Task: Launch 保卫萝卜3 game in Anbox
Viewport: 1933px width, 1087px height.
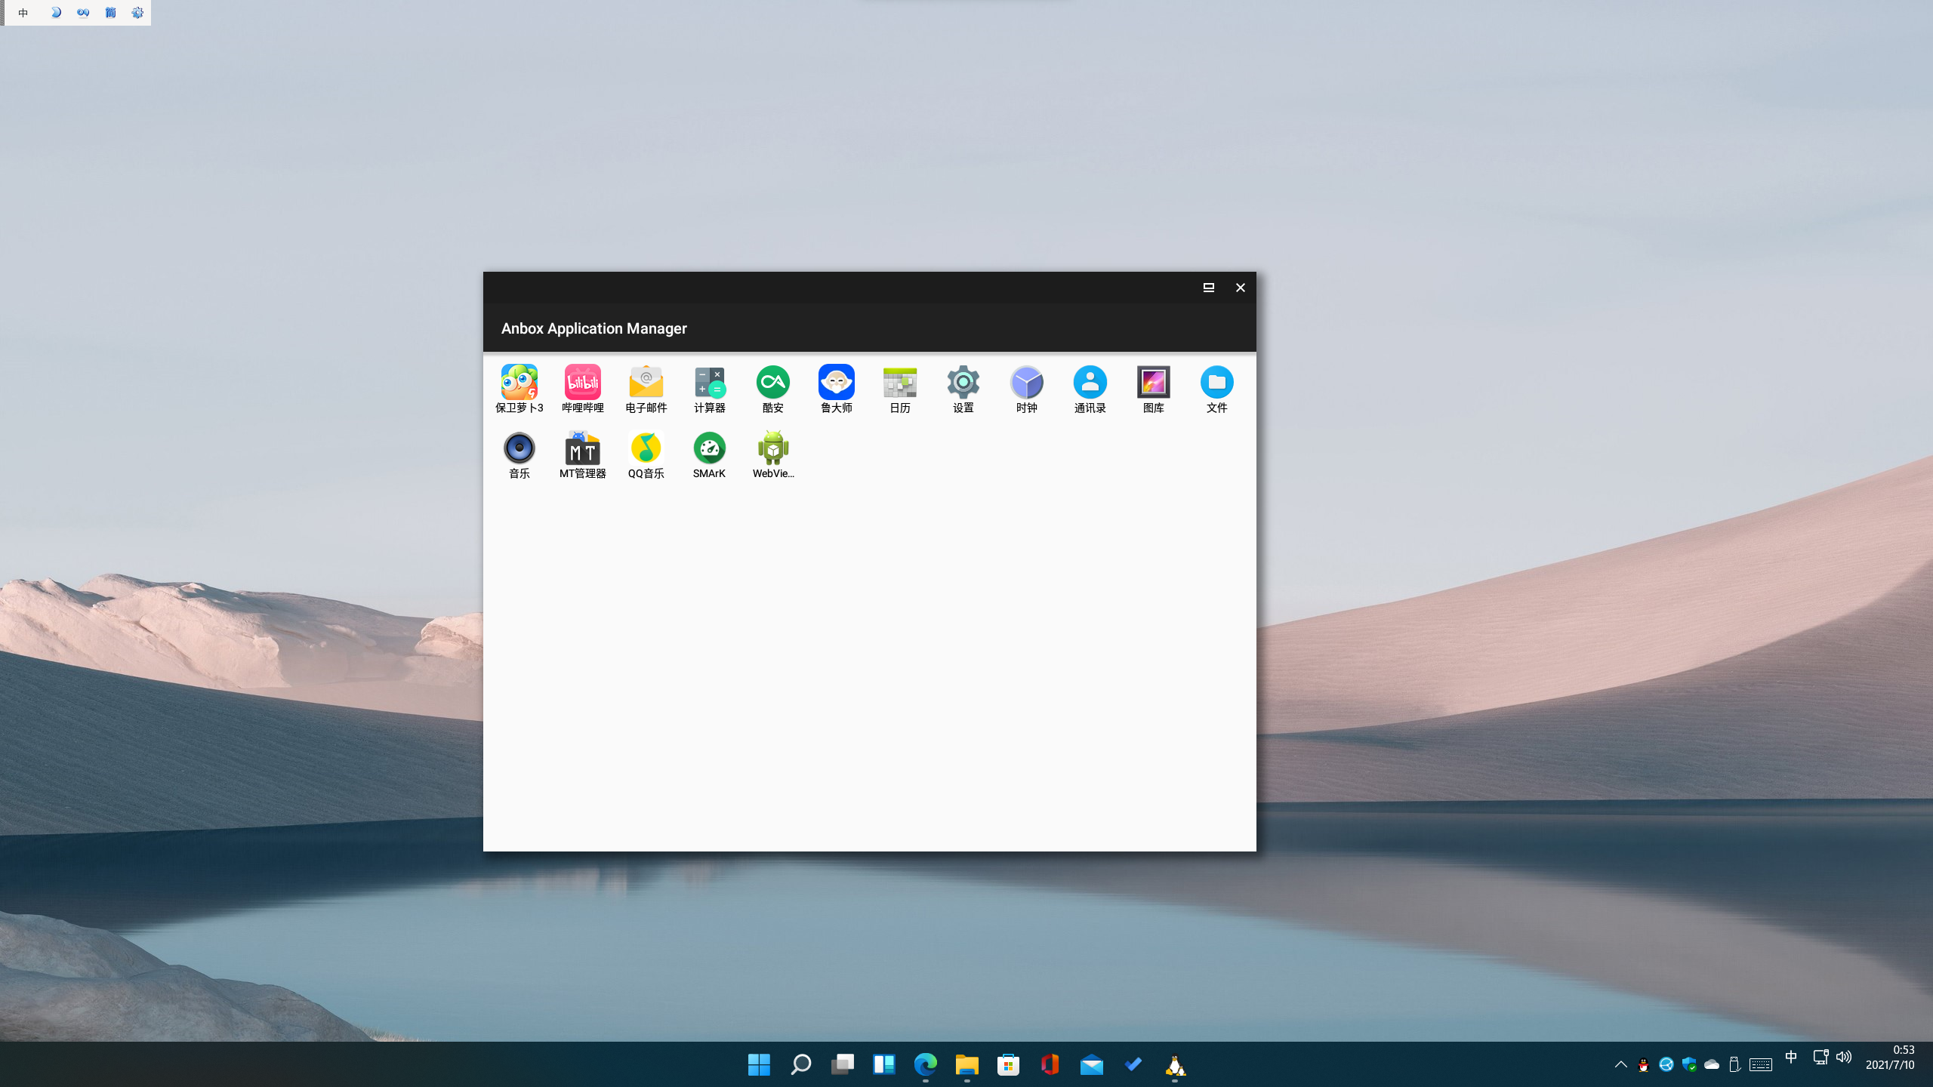Action: pos(519,383)
